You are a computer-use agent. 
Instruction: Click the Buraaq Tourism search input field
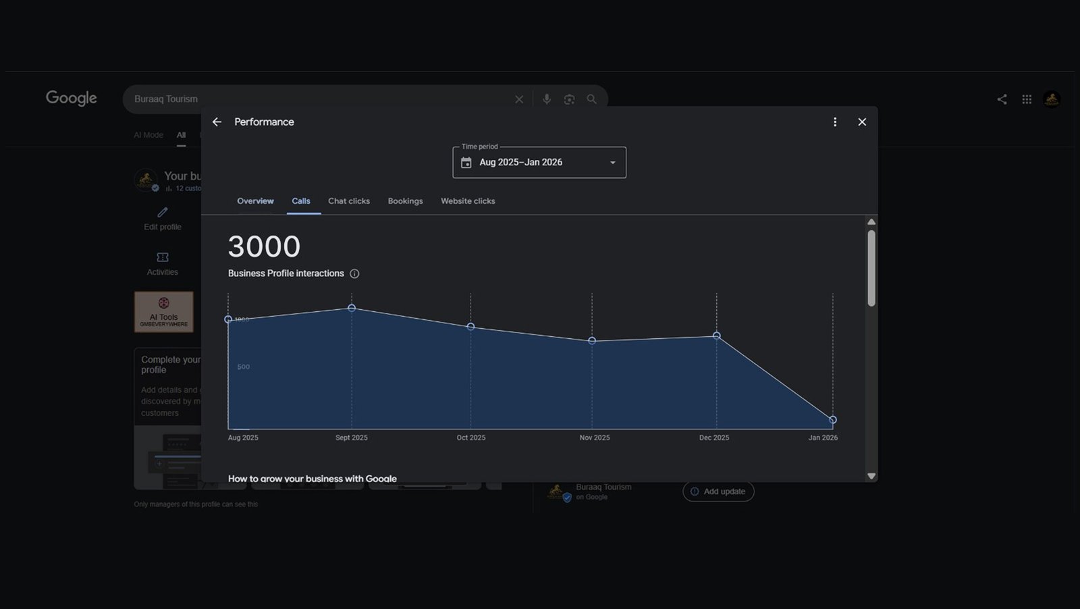[317, 99]
